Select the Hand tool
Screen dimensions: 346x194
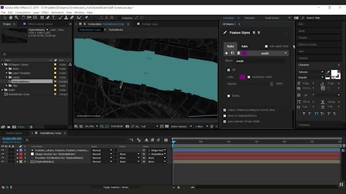(10, 18)
